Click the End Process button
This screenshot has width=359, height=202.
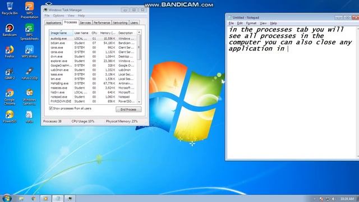pos(128,109)
